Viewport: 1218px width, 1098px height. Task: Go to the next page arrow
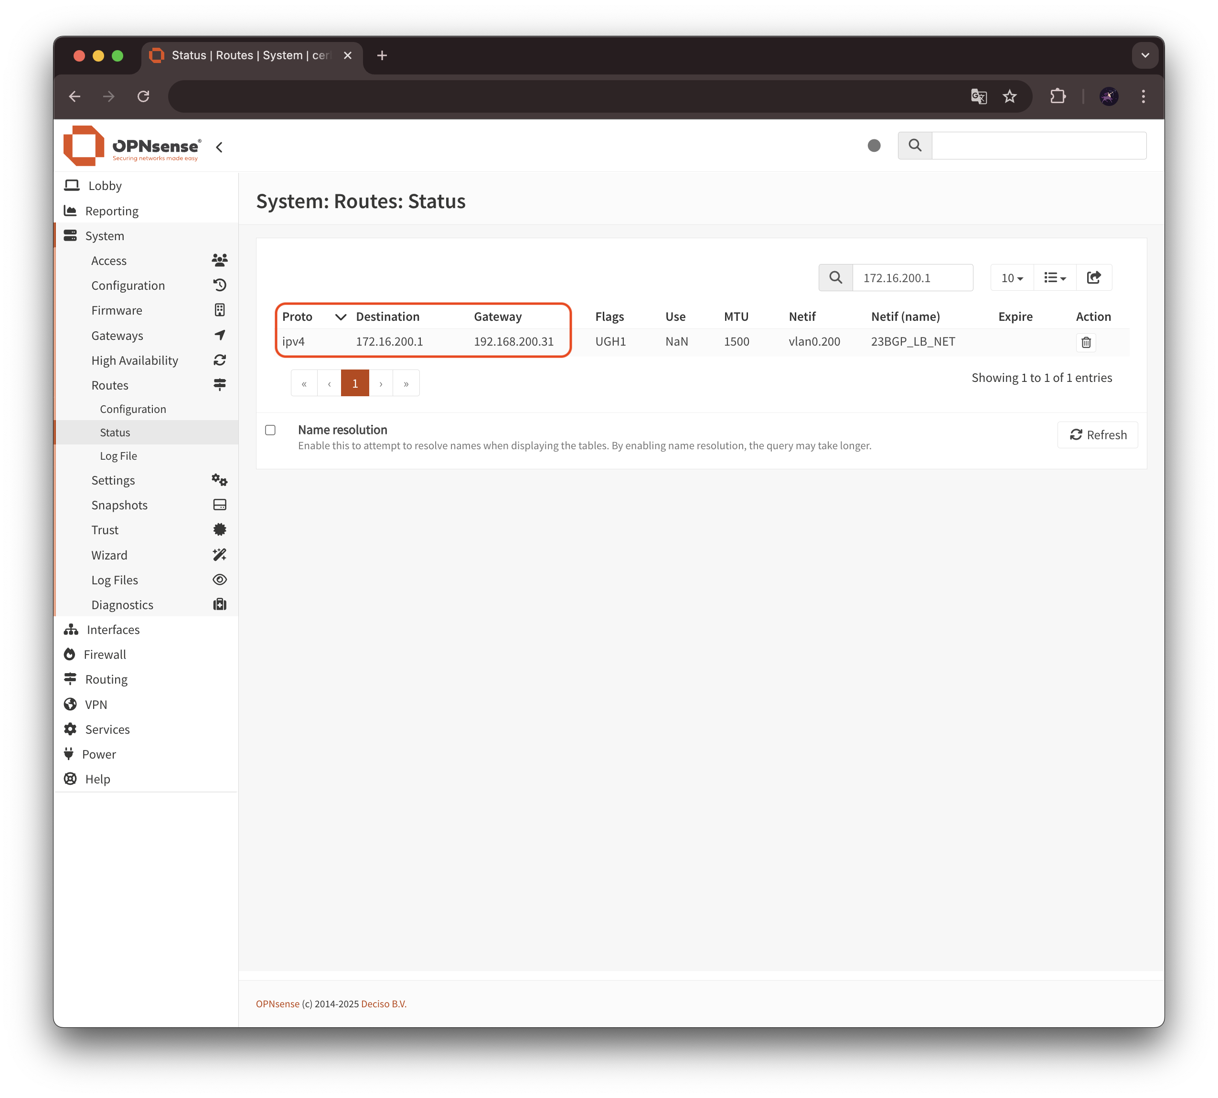click(381, 384)
